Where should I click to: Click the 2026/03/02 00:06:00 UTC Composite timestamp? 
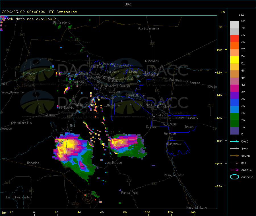coord(39,12)
